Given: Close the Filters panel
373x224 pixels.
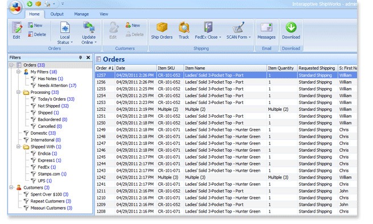Looking at the screenshot, I should (88, 57).
